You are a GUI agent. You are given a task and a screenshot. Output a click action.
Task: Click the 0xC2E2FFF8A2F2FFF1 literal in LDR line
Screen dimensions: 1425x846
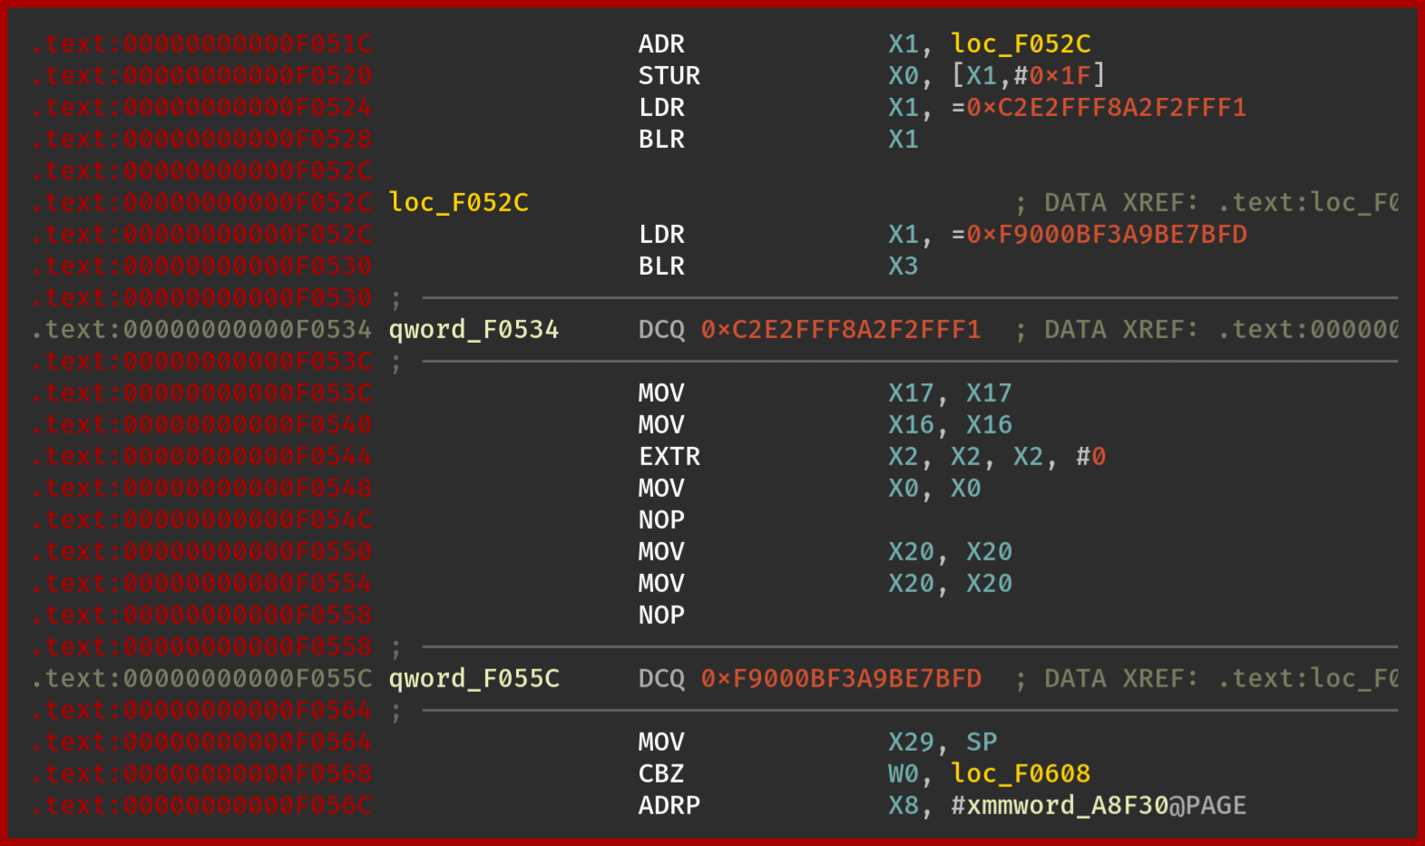click(x=1098, y=107)
